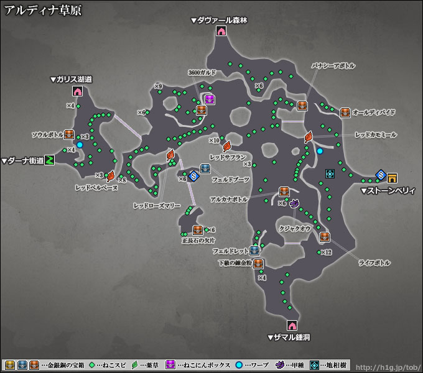The image size is (423, 373).
Task: Click the アルカナボトル treasure chest
Action: tap(284, 191)
